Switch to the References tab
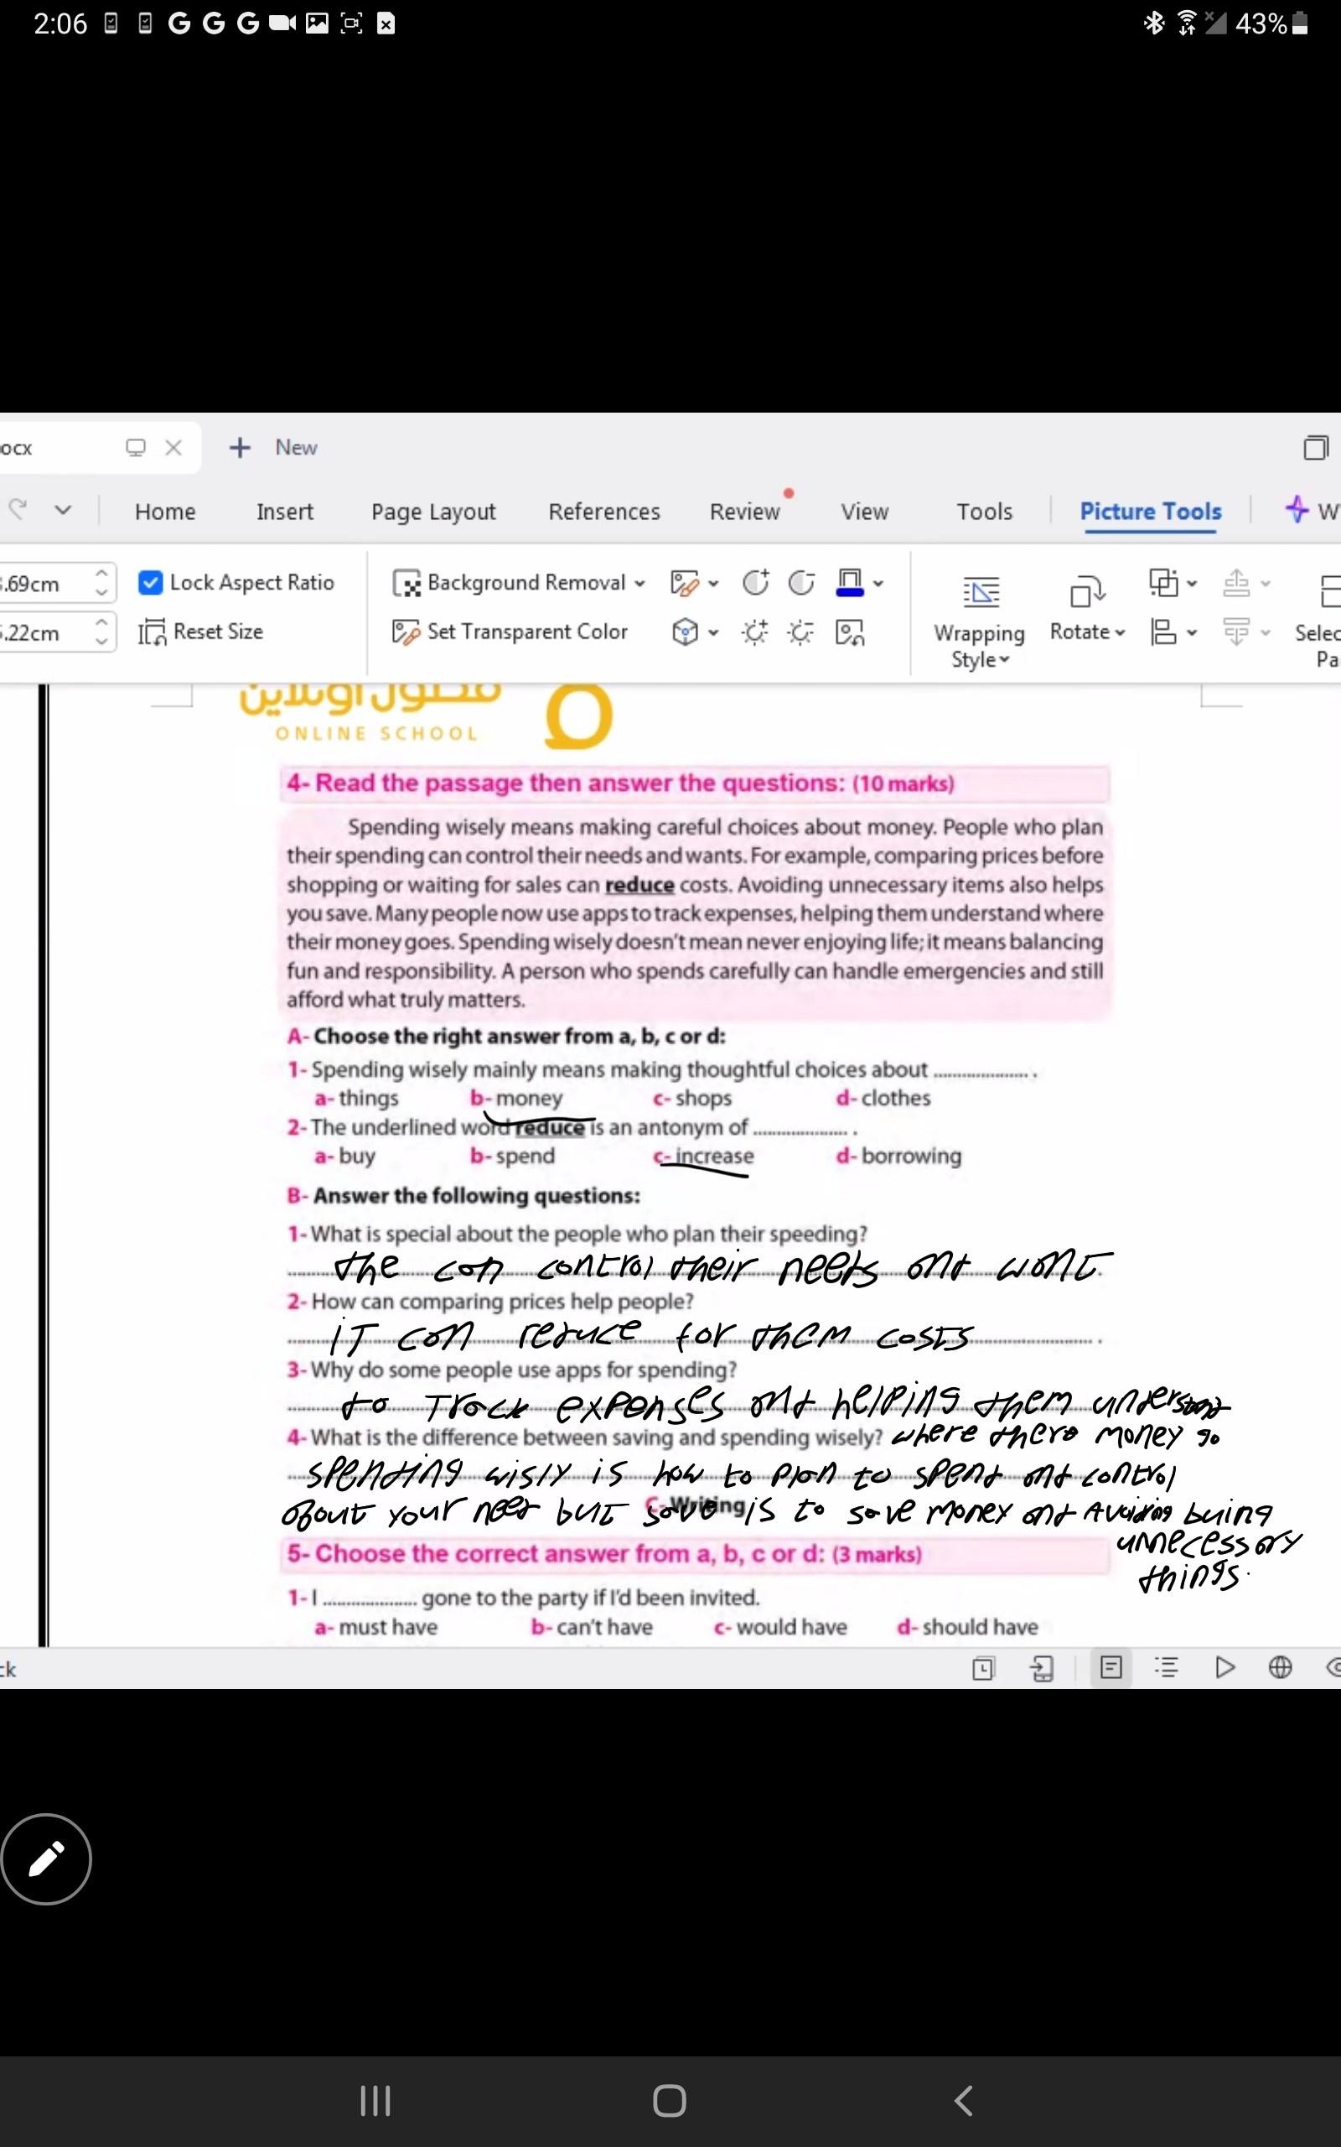This screenshot has width=1341, height=2147. pos(604,512)
